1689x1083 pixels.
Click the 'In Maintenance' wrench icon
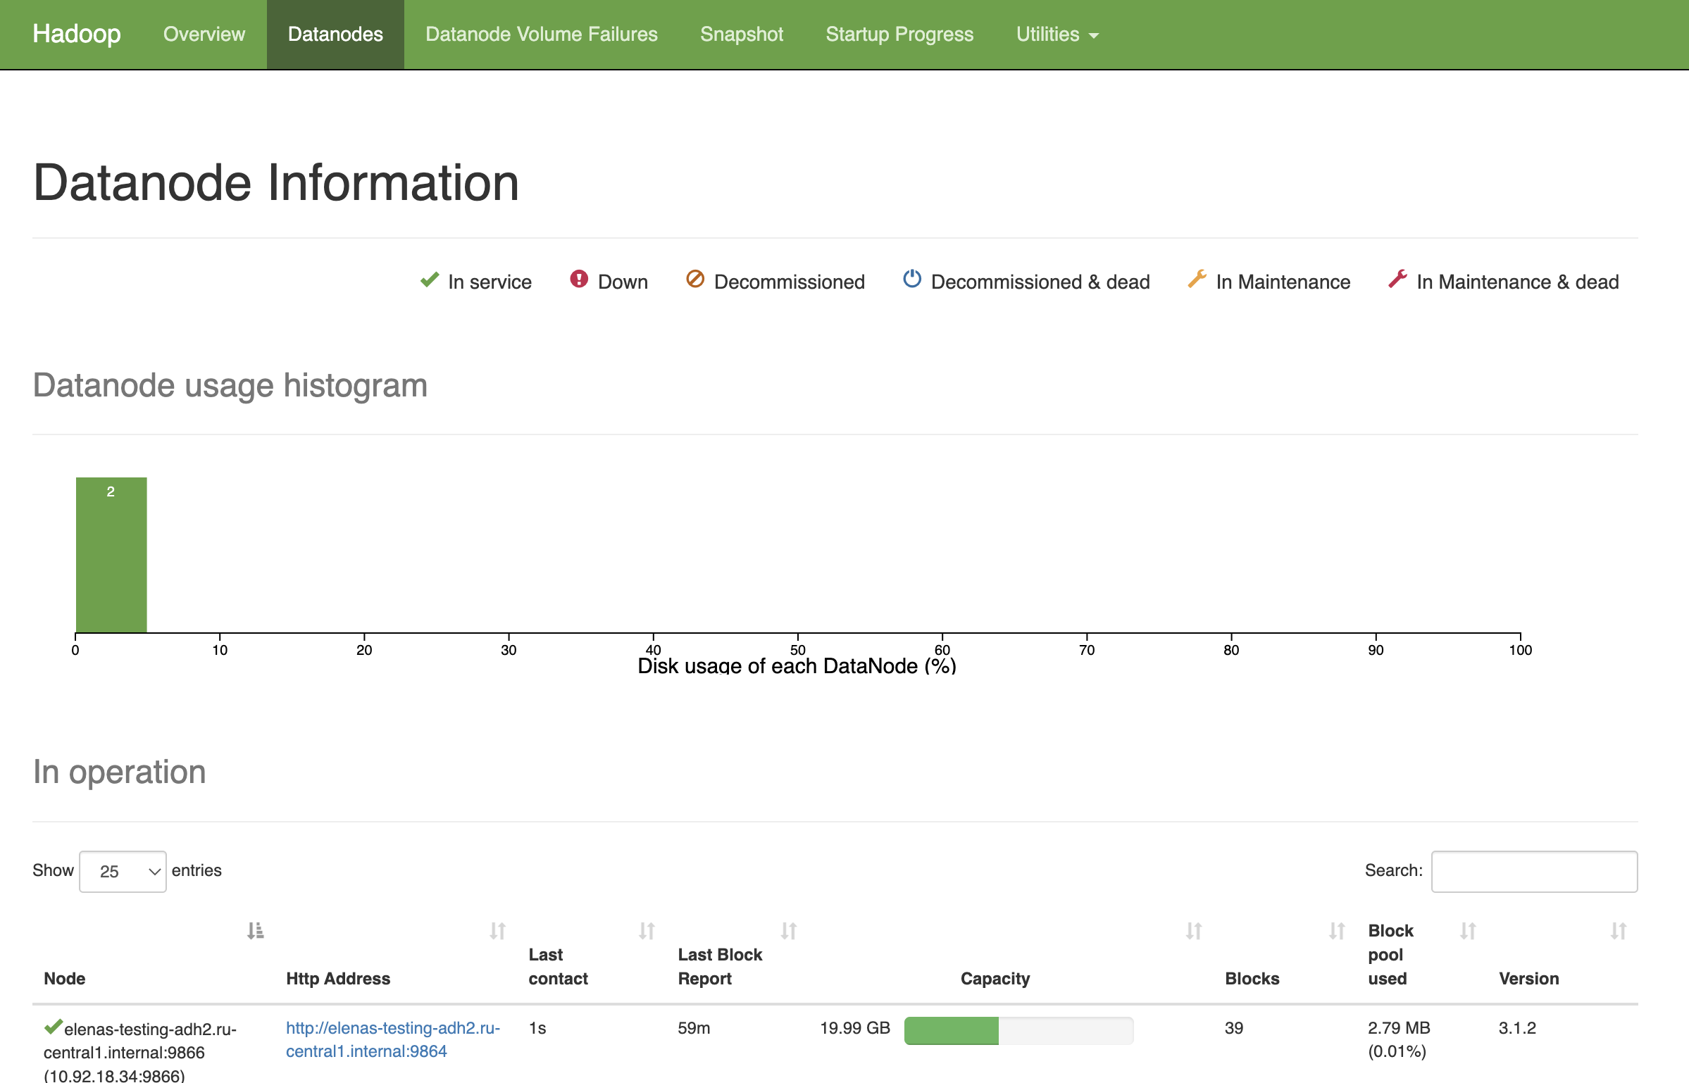click(1195, 282)
